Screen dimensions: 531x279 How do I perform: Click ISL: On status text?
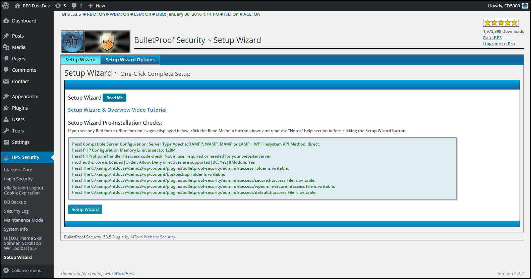click(x=231, y=14)
